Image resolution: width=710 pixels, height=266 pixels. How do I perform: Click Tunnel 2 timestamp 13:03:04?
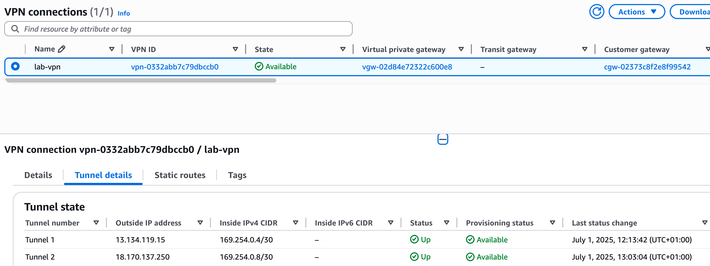tap(632, 257)
